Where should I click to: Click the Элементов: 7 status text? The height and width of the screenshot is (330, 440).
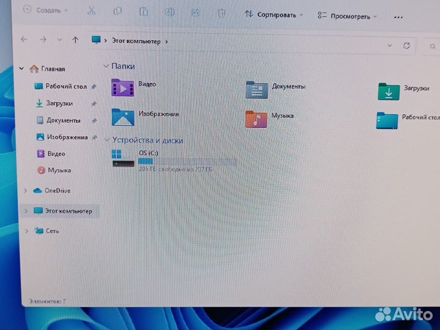(48, 301)
